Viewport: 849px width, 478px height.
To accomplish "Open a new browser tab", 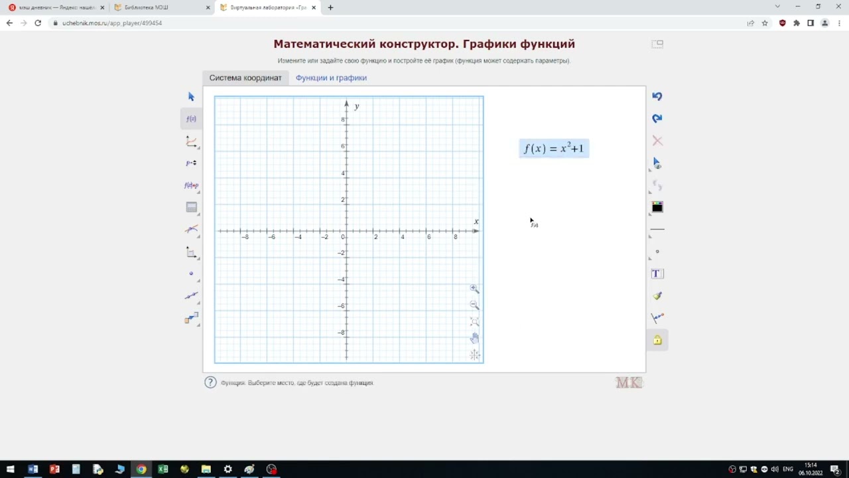I will (330, 7).
